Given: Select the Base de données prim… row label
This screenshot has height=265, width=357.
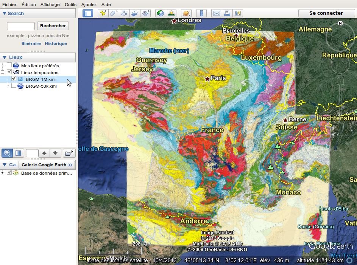Looking at the screenshot, I should [x=47, y=173].
